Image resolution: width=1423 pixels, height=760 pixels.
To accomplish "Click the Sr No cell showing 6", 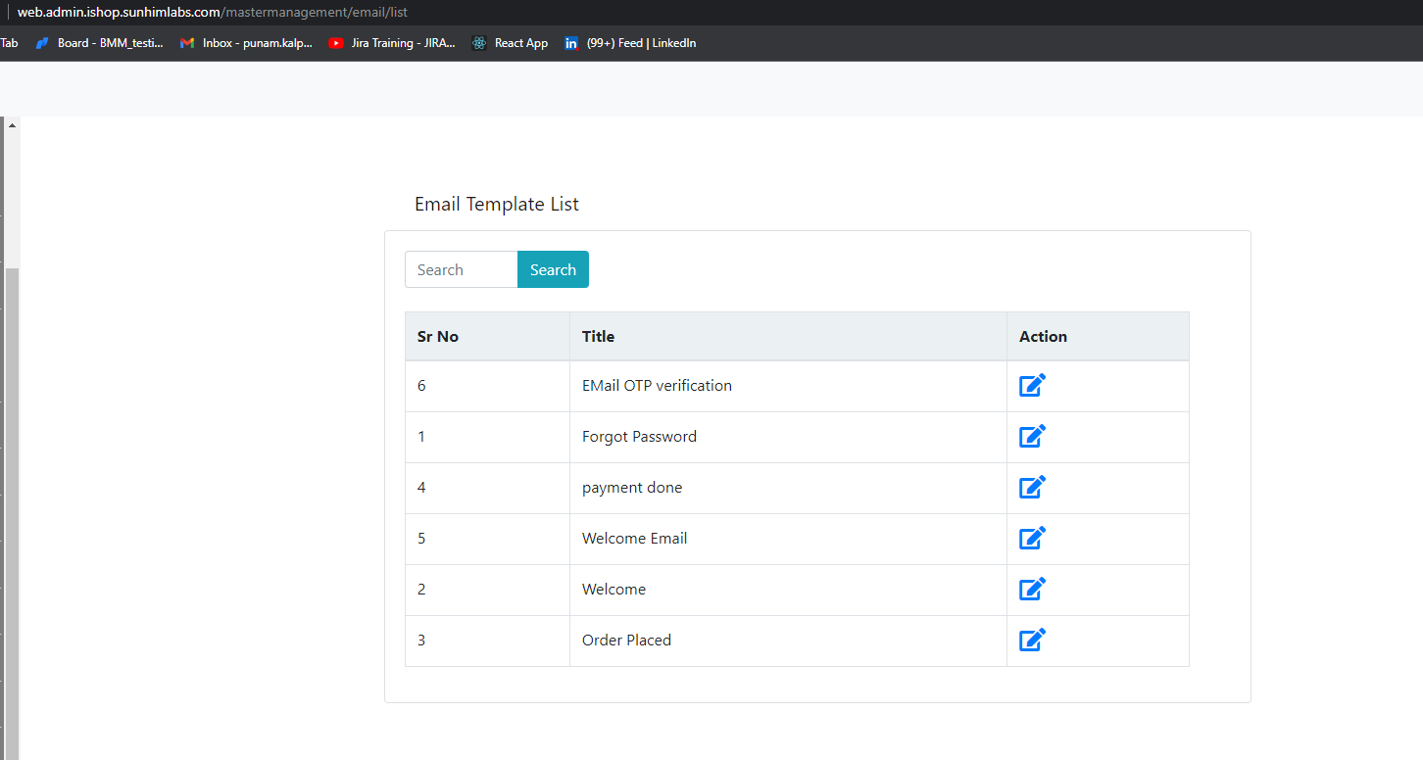I will point(487,386).
